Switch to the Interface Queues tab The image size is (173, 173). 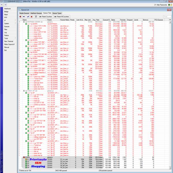[x=36, y=13]
